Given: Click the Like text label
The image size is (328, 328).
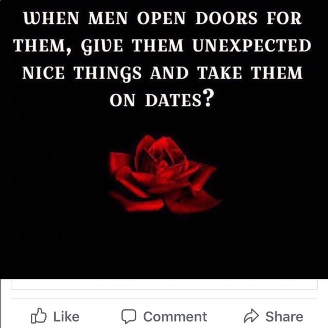Looking at the screenshot, I should coord(66,317).
